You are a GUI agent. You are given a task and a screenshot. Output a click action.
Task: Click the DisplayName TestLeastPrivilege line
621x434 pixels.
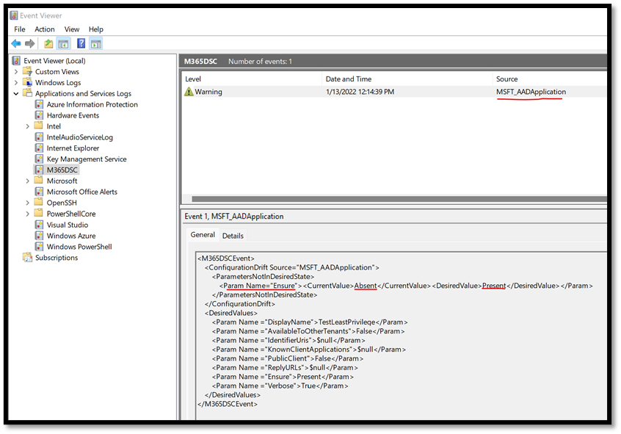(310, 322)
